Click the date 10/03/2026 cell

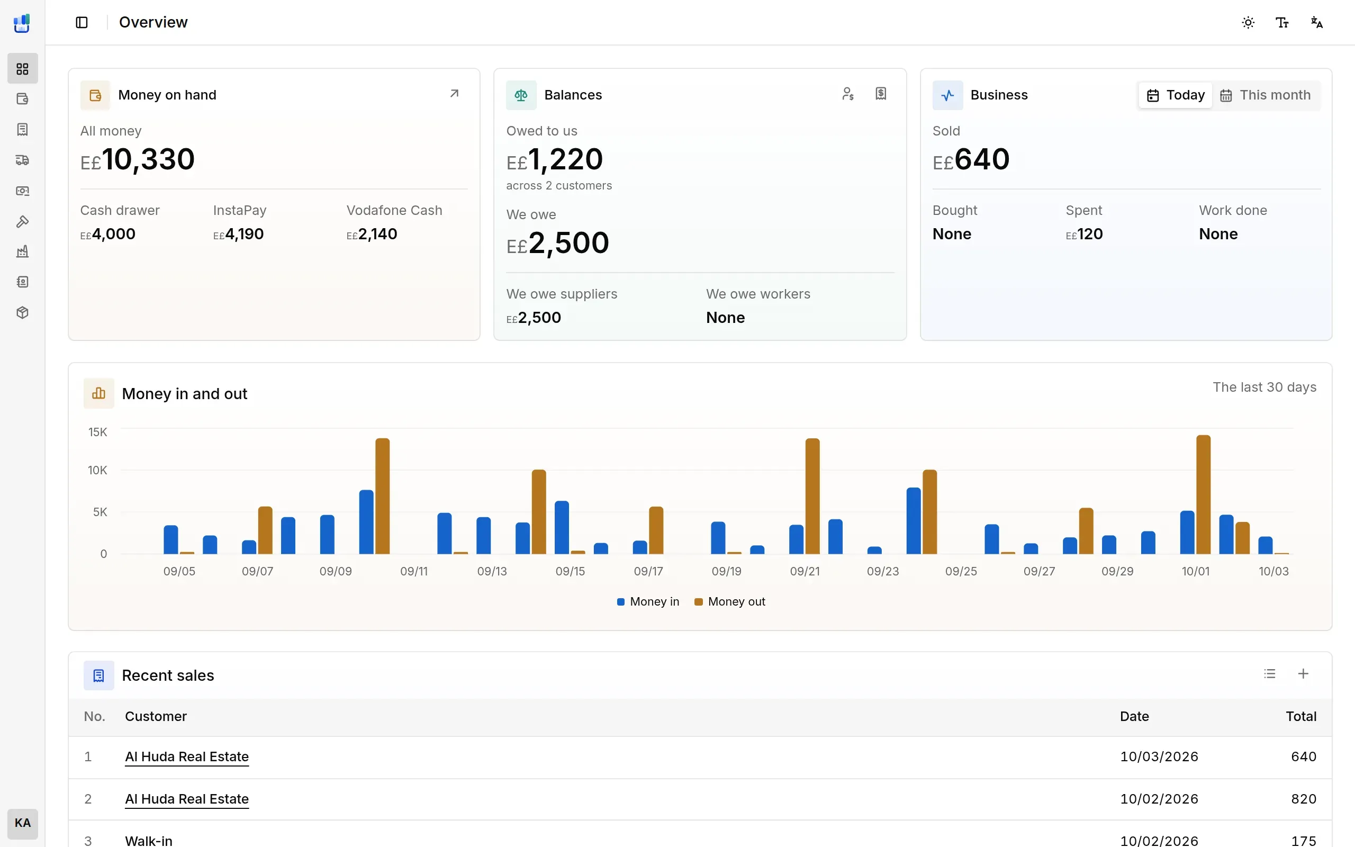click(x=1159, y=757)
